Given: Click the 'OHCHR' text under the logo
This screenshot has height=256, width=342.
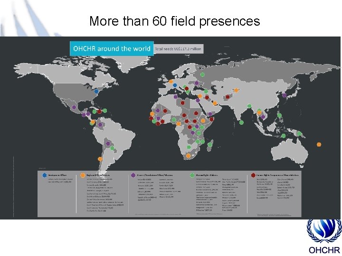Looking at the screenshot, I should [x=324, y=250].
